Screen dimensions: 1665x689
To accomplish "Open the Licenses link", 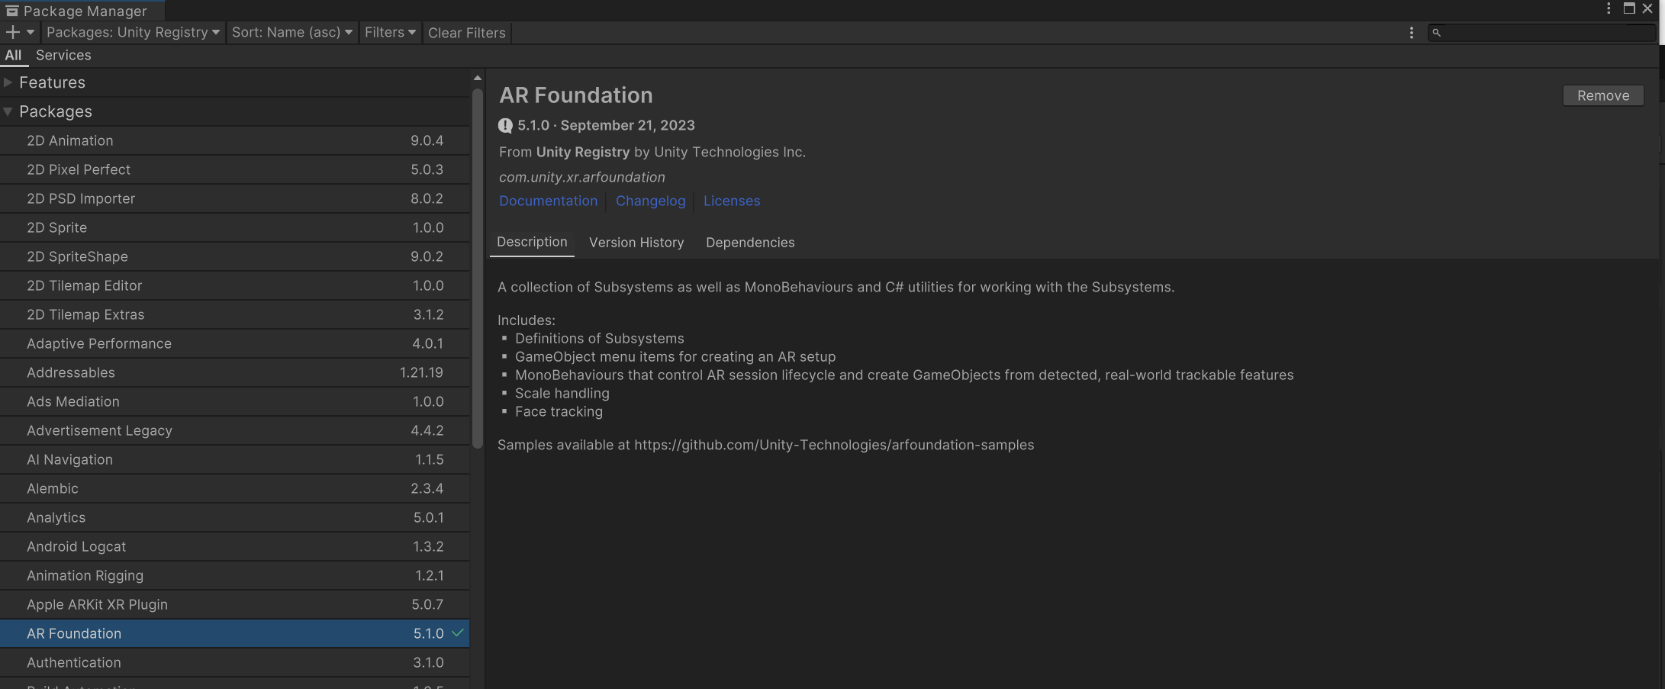I will pyautogui.click(x=732, y=201).
